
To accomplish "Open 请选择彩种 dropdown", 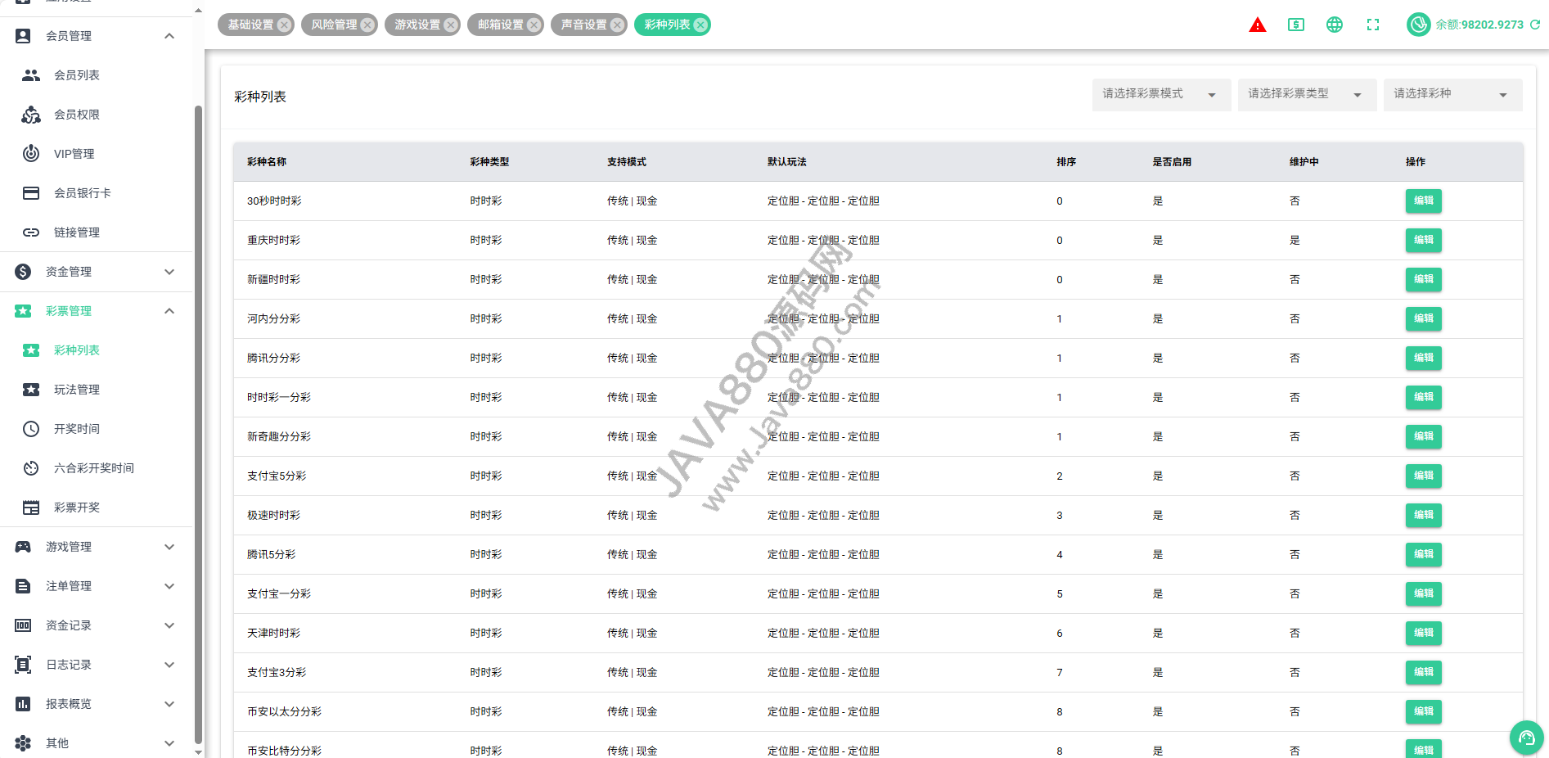I will point(1452,95).
